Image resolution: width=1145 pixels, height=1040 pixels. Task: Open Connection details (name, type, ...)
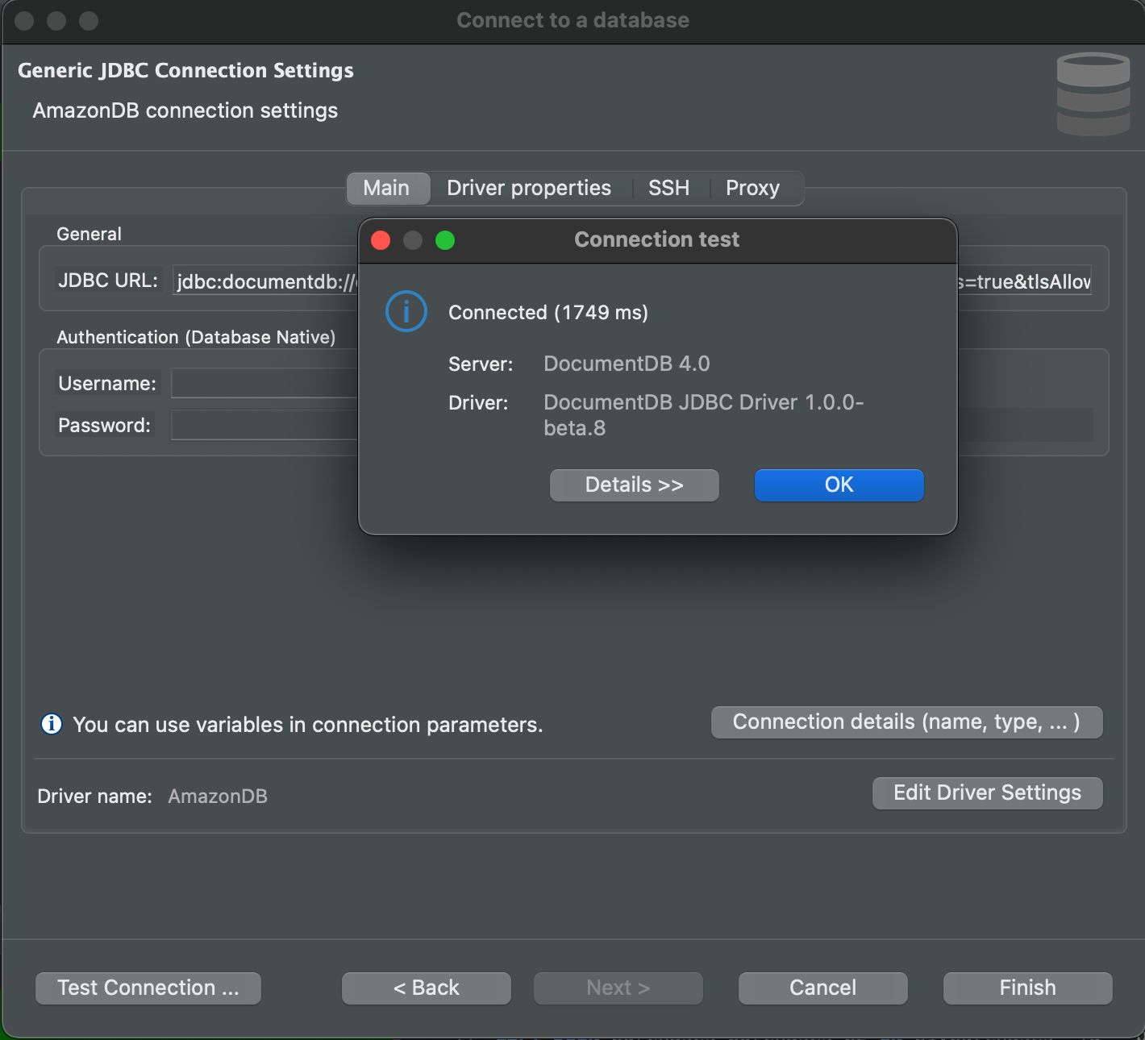tap(906, 722)
